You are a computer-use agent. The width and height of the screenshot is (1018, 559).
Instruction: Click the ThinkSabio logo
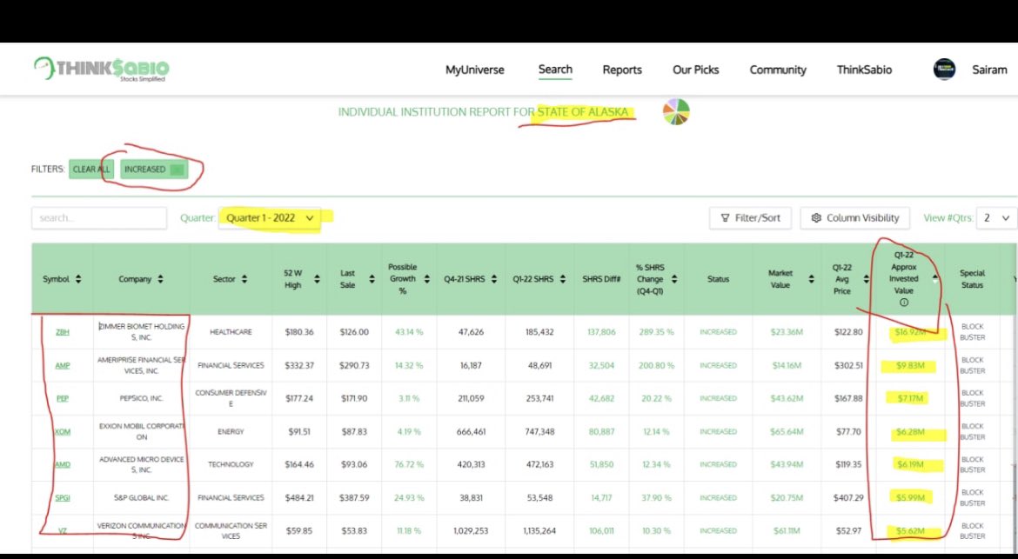[x=101, y=69]
